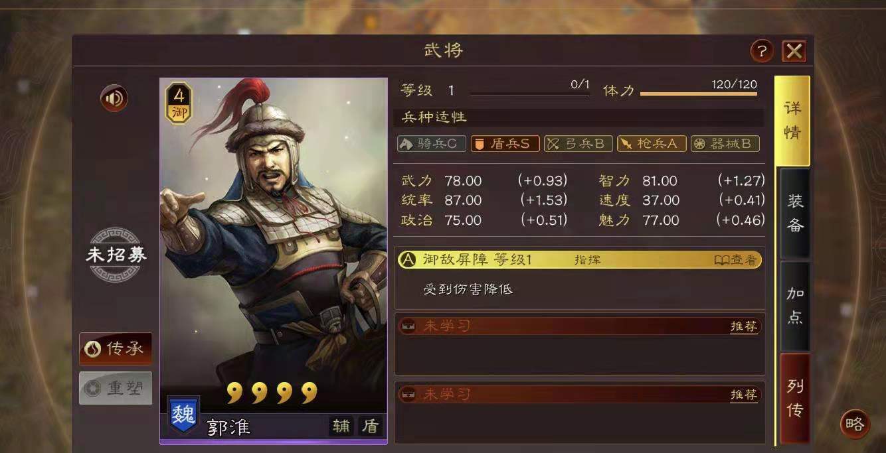The width and height of the screenshot is (886, 453).
Task: Open 推荐 for second unlearned skill slot
Action: [744, 395]
